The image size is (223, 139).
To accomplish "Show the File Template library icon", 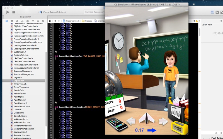I will [x=215, y=133].
